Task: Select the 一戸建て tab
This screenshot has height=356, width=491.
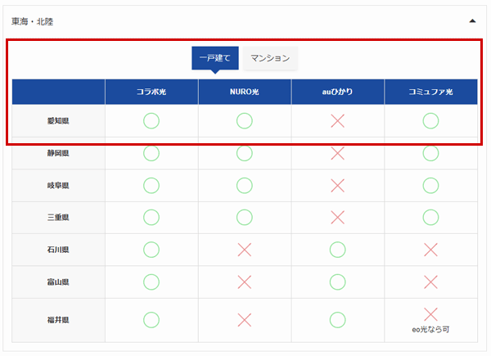Action: pos(215,58)
